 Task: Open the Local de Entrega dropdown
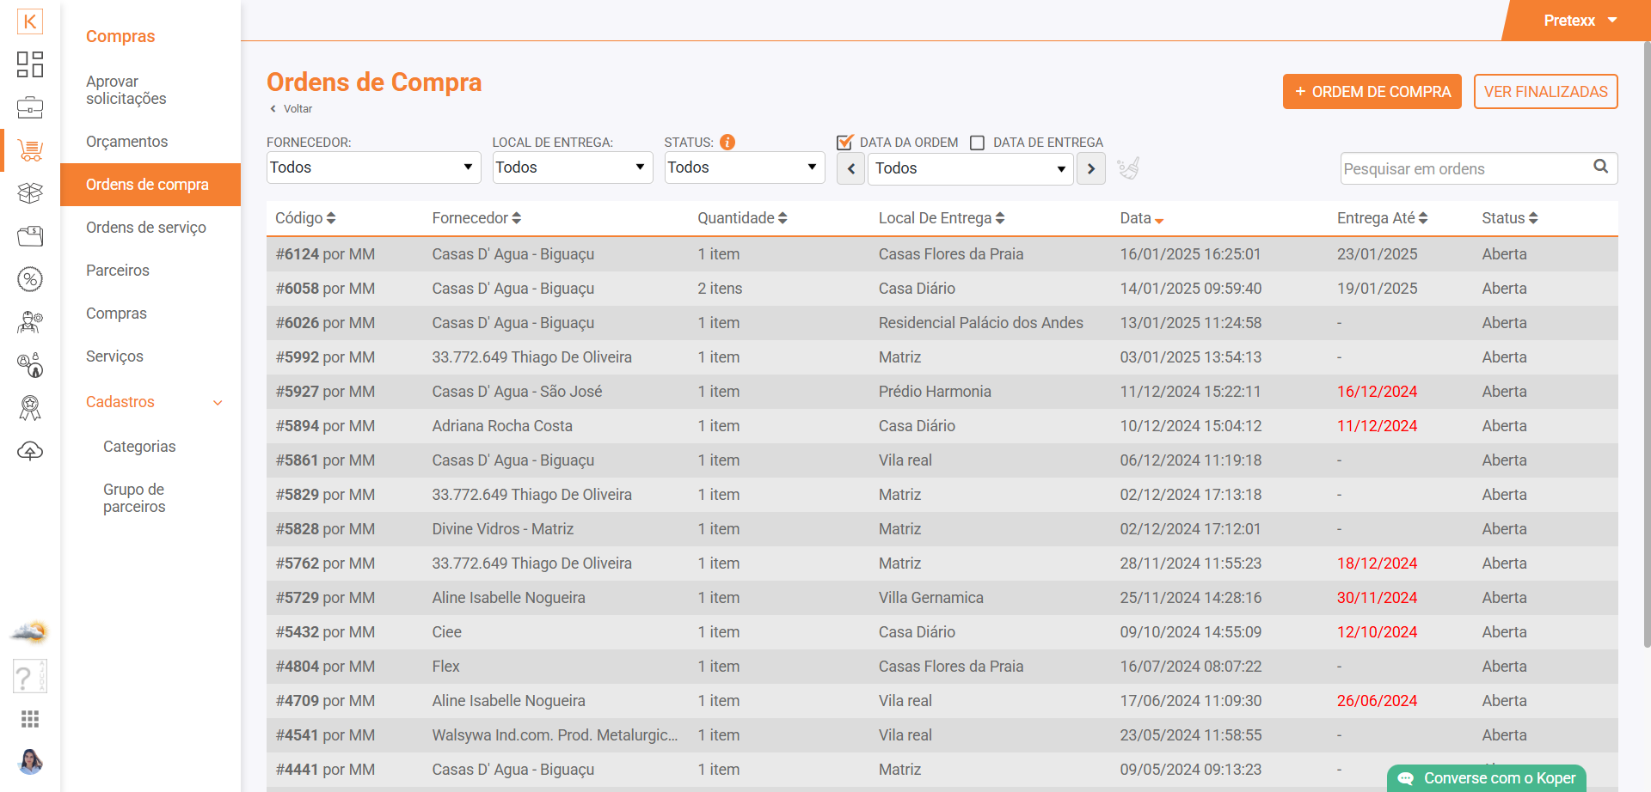572,168
